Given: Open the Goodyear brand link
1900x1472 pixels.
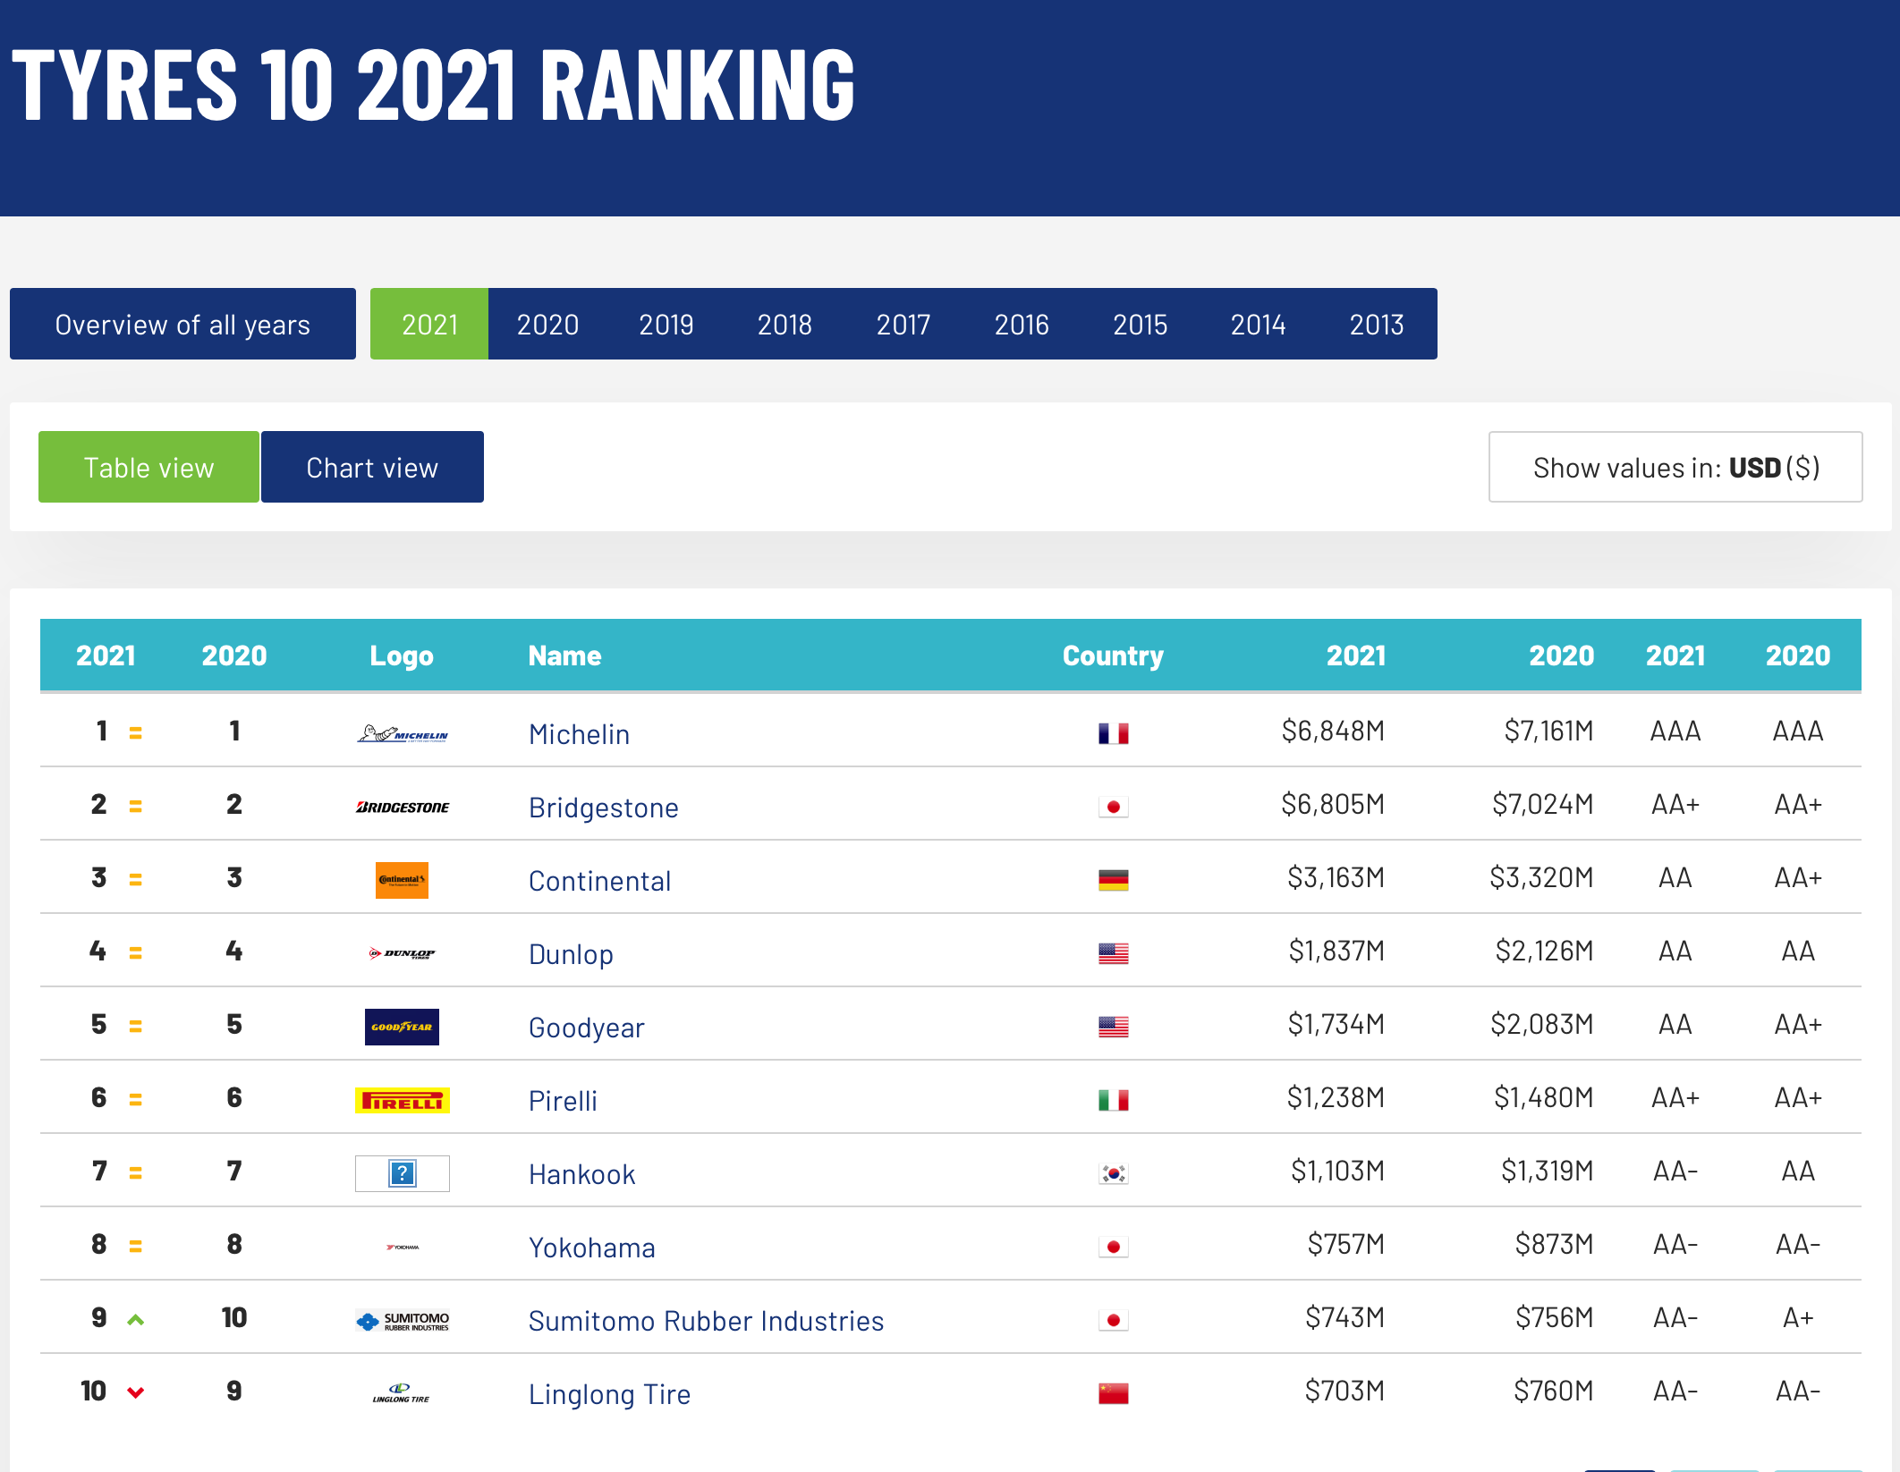Looking at the screenshot, I should pos(586,1028).
